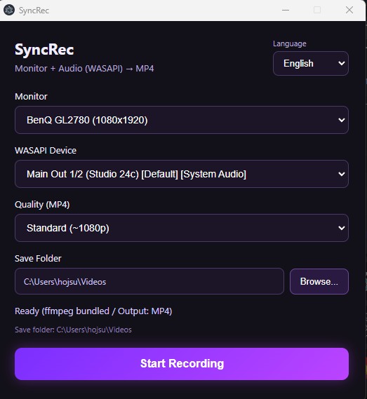Open the Monitor dropdown showing BenQ GL2780
367x399 pixels.
click(x=182, y=120)
